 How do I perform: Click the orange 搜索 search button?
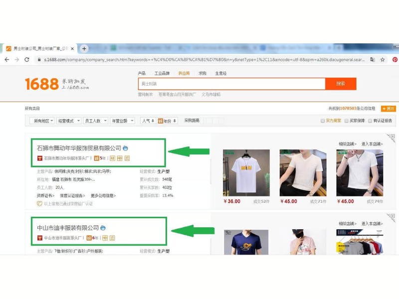coord(341,84)
